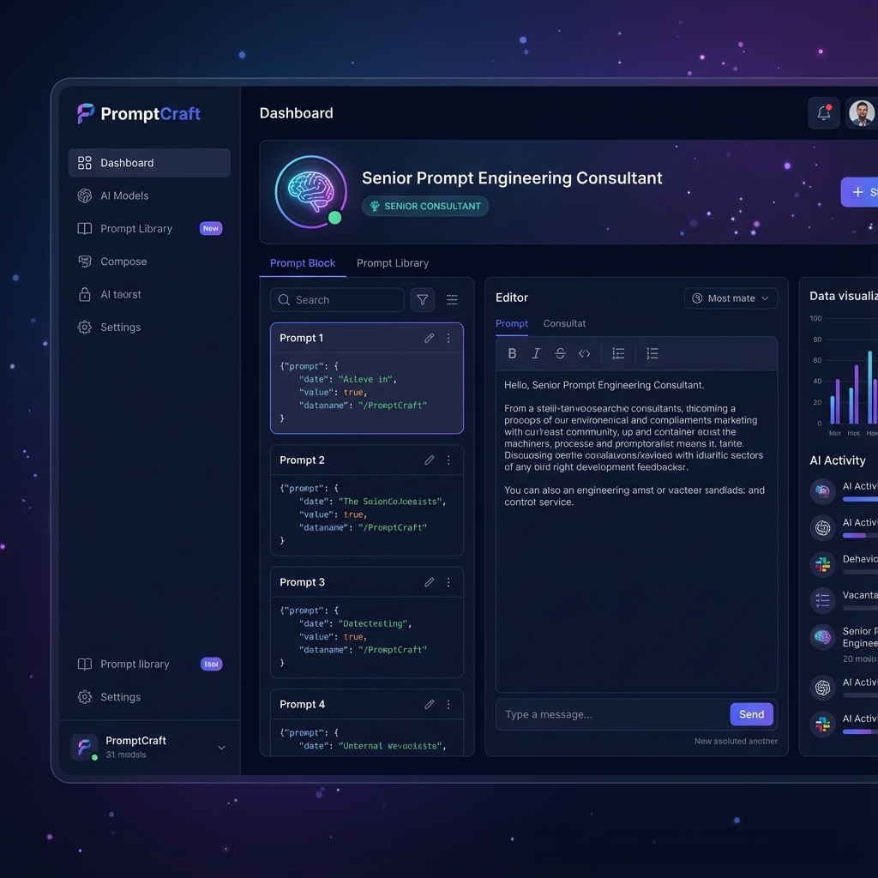Edit Prompt 1 with pencil icon
The image size is (878, 878).
tap(429, 338)
